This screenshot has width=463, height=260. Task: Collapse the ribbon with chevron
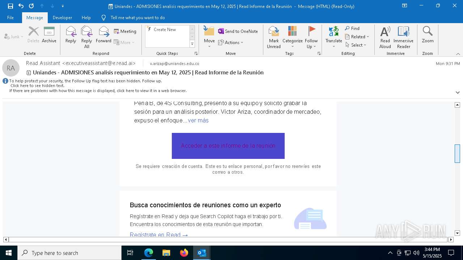458,54
